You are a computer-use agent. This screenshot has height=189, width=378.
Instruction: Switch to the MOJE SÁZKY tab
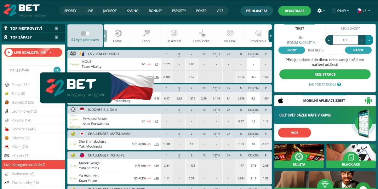(x=350, y=28)
